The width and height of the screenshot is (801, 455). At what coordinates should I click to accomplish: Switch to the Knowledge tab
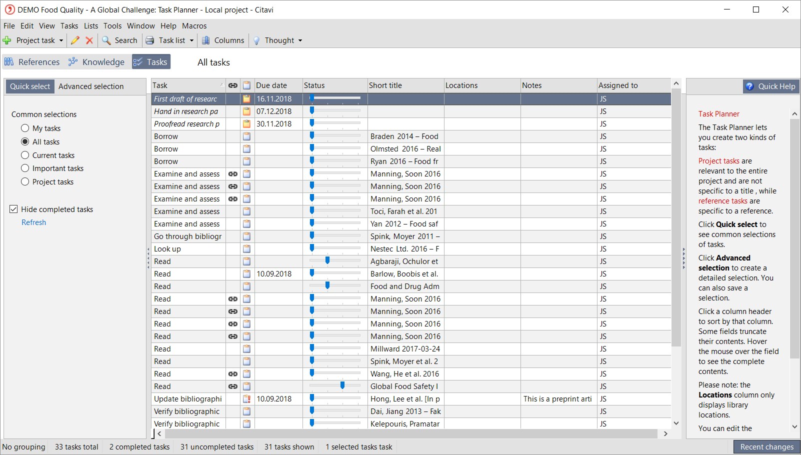coord(96,62)
